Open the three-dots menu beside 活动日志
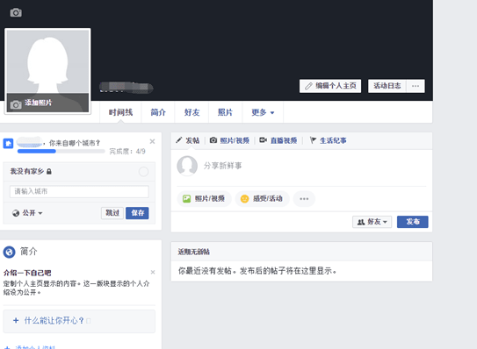The height and width of the screenshot is (349, 477). point(416,86)
